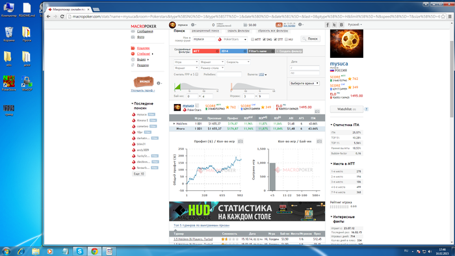Screen dimensions: 455x256
Task: Open settings gear next to mysuca username
Action: click(192, 25)
